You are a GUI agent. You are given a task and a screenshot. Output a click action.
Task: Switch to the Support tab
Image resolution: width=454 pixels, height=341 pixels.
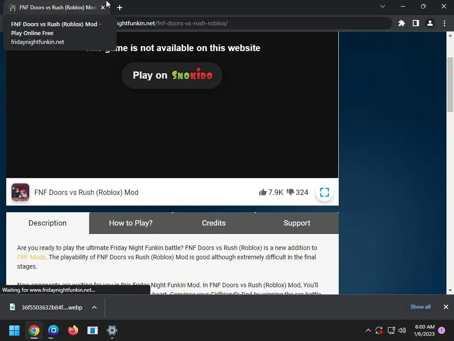point(297,223)
